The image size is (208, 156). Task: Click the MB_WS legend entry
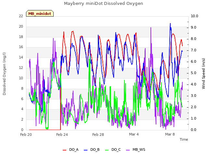coord(136,150)
